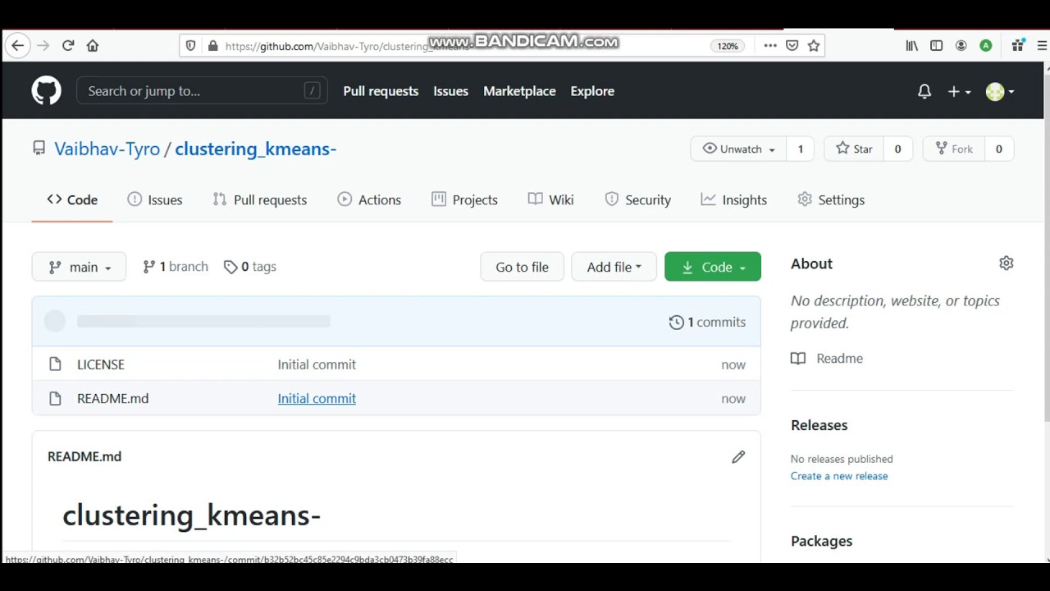Toggle Firefox sidebar icon
Screen dimensions: 1050x591
pos(936,46)
